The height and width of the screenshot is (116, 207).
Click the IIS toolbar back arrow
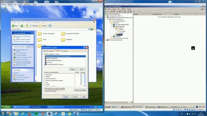pyautogui.click(x=106, y=12)
